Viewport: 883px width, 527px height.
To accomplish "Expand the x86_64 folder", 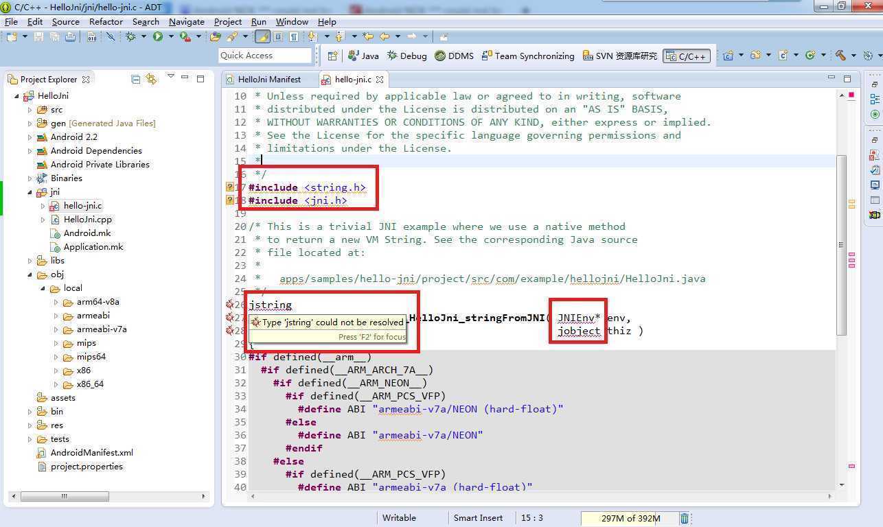I will [56, 384].
